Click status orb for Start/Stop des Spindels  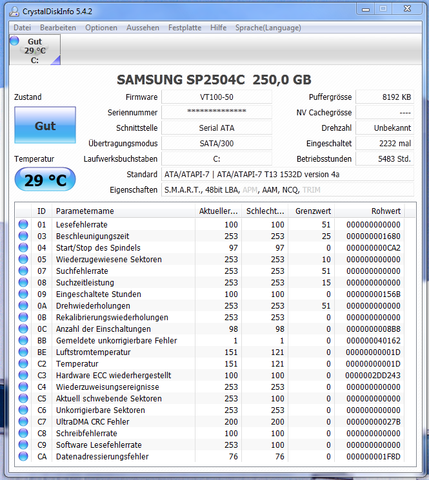coord(23,247)
